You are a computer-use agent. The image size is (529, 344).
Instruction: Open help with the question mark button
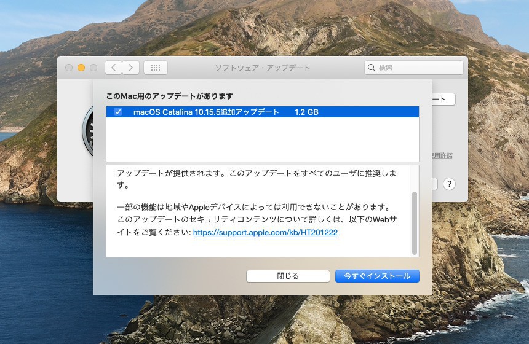point(449,184)
